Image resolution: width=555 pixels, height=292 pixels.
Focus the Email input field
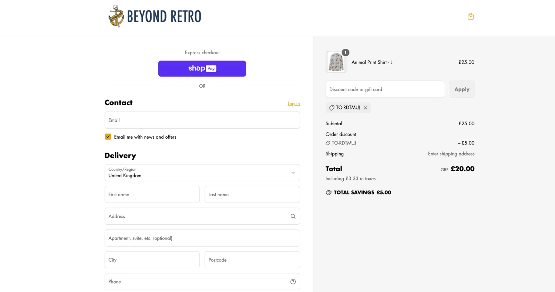(202, 120)
